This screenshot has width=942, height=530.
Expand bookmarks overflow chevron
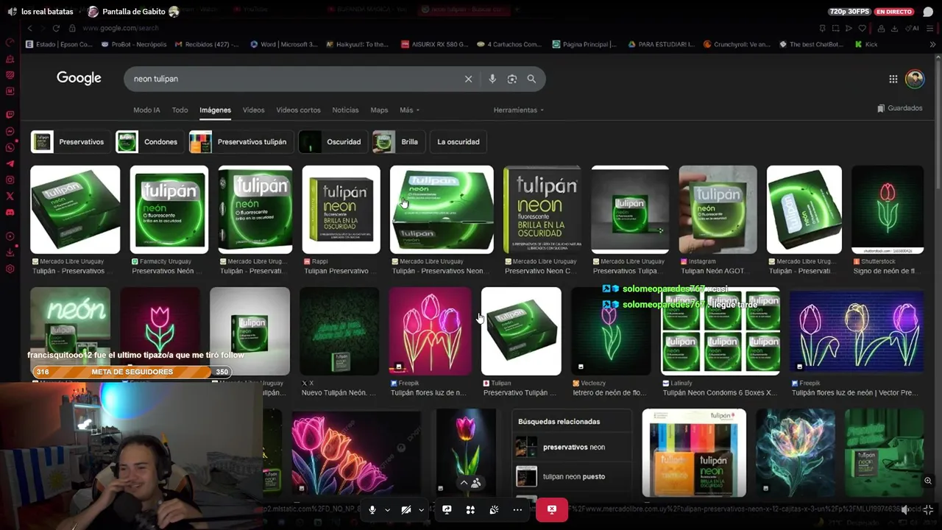932,44
